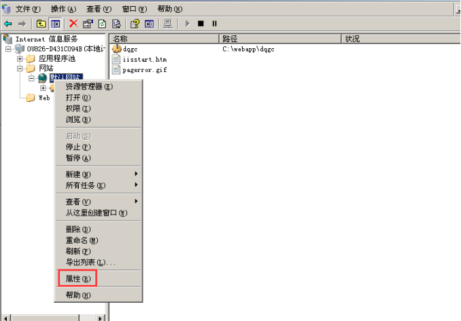Click the Stop item square icon

coord(201,24)
